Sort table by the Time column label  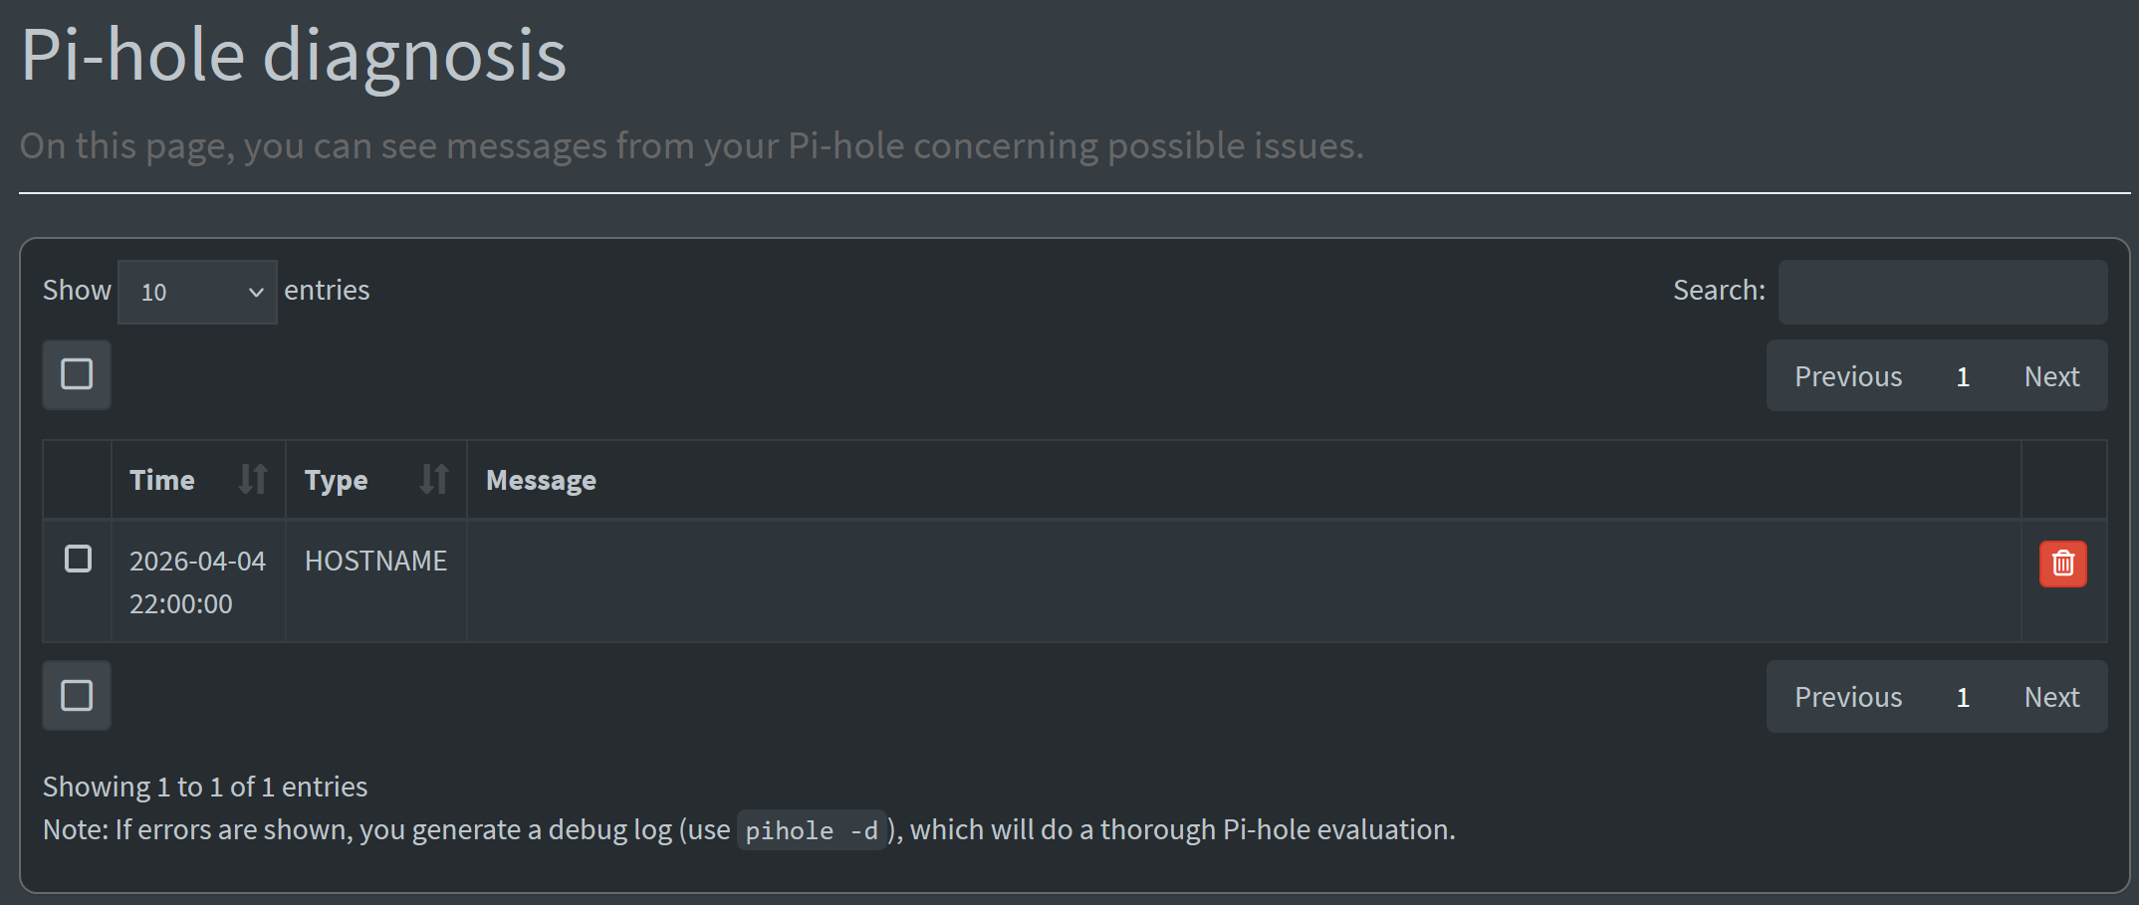click(162, 480)
